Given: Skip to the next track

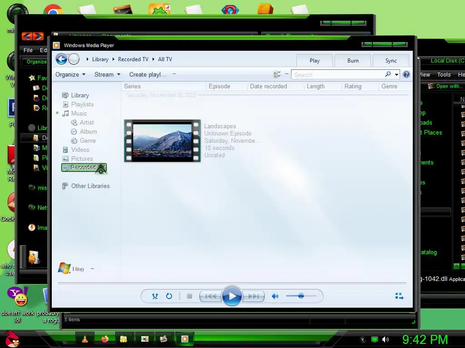Looking at the screenshot, I should tap(253, 296).
